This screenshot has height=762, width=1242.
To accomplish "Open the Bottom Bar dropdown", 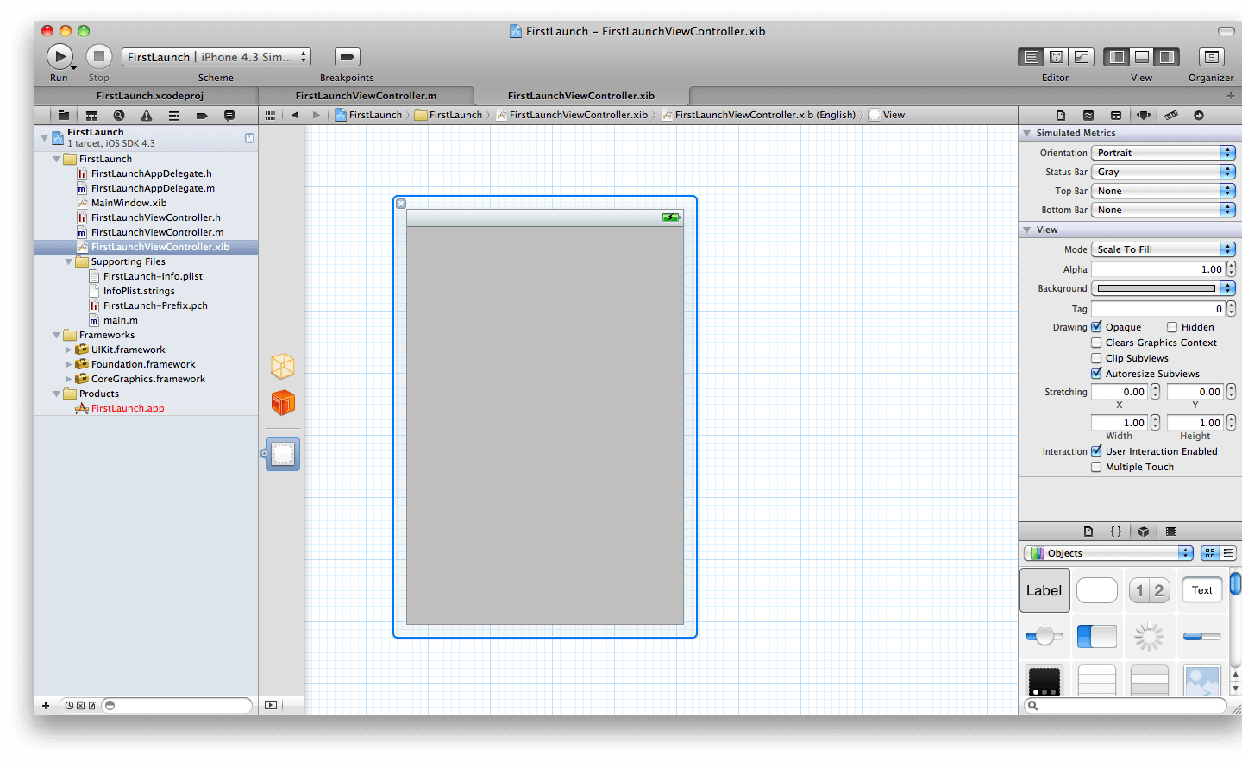I will pyautogui.click(x=1164, y=210).
